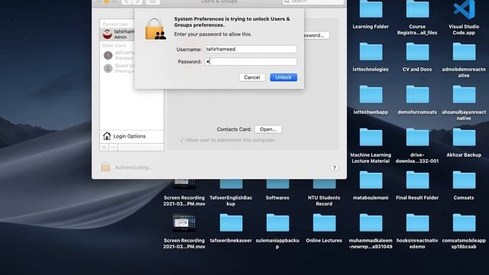Image resolution: width=489 pixels, height=275 pixels.
Task: Open the TafseerEnglishBackup folder
Action: [x=231, y=184]
